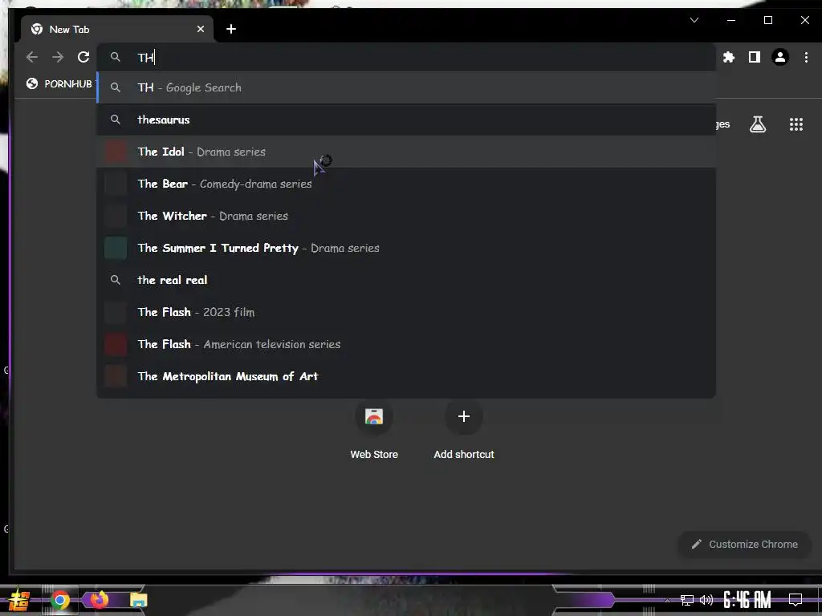Click the address bar containing TH
This screenshot has height=616, width=822.
tap(406, 57)
